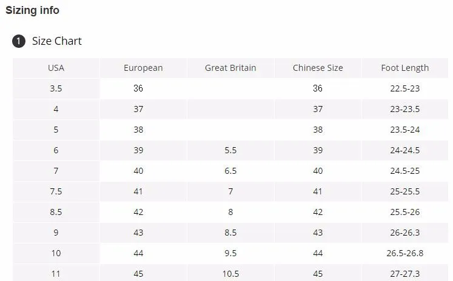Select Great Britain size 10.5 cell
The height and width of the screenshot is (281, 453).
230,274
